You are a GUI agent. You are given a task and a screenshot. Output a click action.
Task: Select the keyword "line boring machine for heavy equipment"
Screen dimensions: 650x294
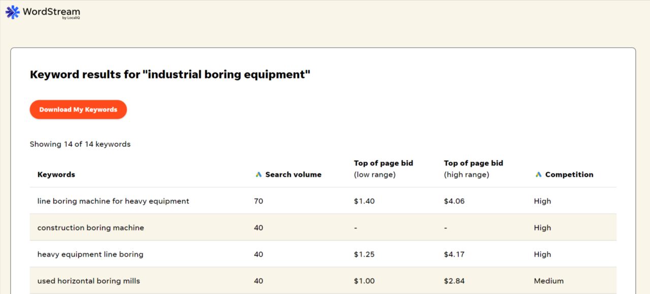(113, 201)
